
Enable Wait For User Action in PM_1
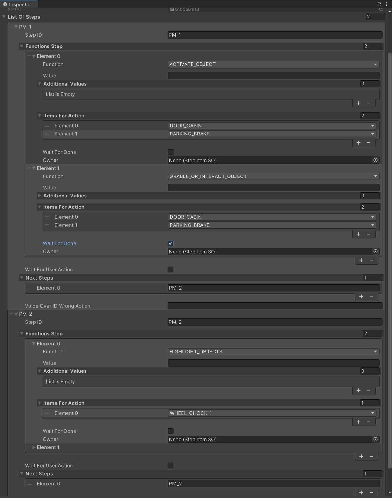click(x=171, y=270)
